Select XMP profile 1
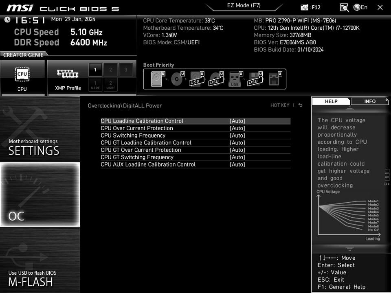This screenshot has height=293, width=391. coord(95,70)
